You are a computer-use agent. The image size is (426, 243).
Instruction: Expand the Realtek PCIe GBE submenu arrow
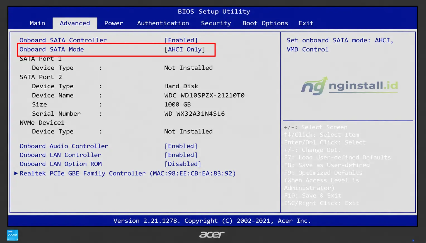(16, 173)
